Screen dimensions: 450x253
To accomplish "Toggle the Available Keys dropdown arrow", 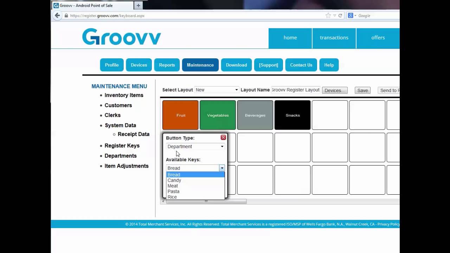I will [222, 168].
